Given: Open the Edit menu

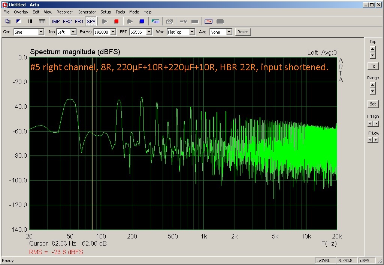Looking at the screenshot, I should coord(36,12).
